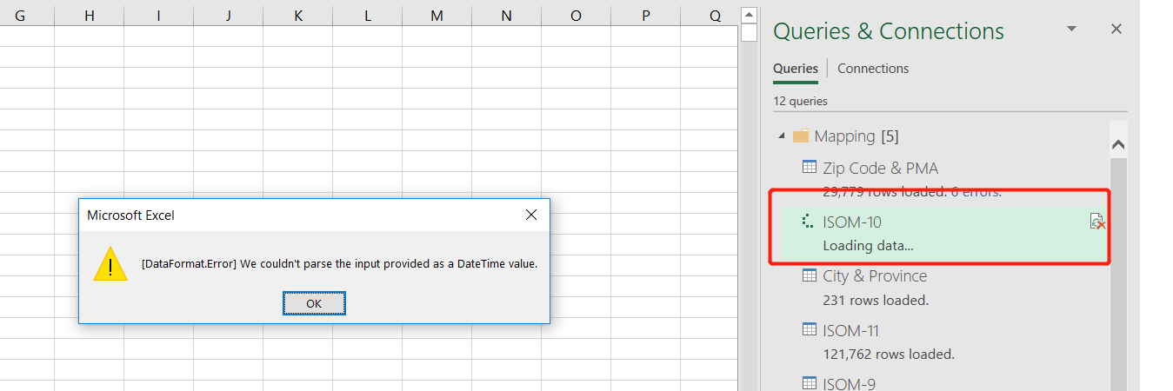Click the worksheet vertical scrollbar thumb
The height and width of the screenshot is (391, 1173).
(749, 33)
